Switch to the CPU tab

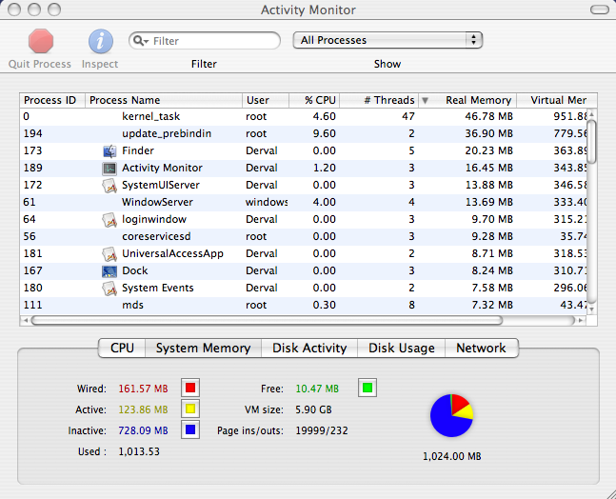click(122, 349)
